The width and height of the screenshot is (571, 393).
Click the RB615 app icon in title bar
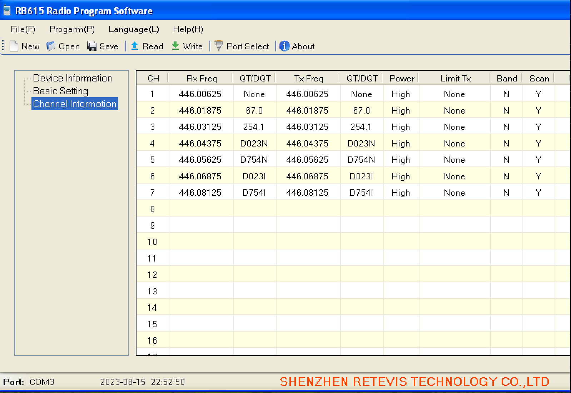coord(7,11)
